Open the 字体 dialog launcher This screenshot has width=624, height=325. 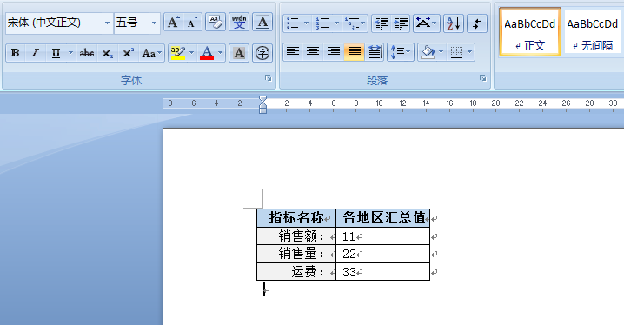[269, 78]
